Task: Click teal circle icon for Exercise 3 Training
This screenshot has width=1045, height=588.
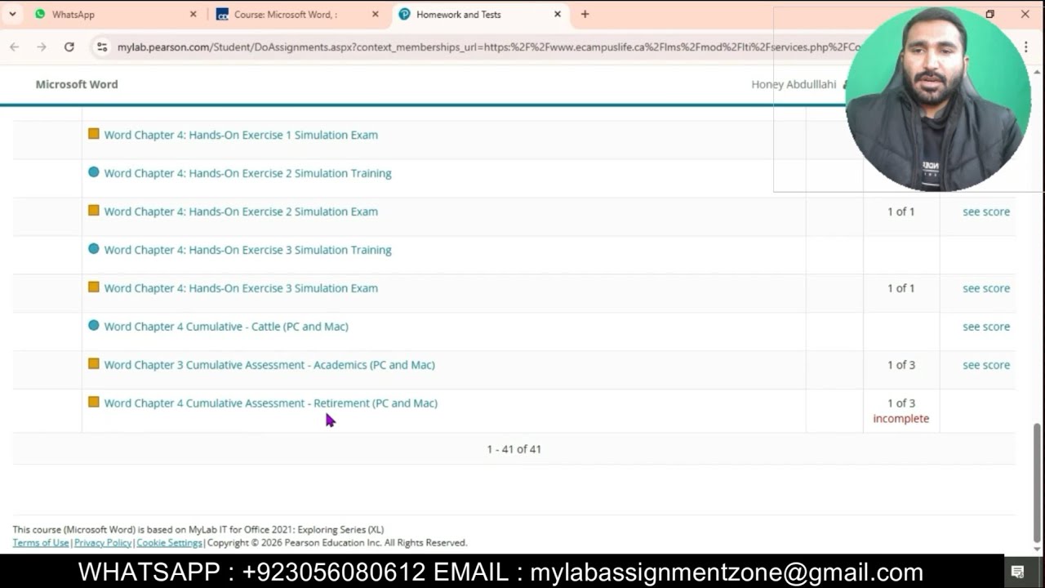Action: pyautogui.click(x=94, y=249)
